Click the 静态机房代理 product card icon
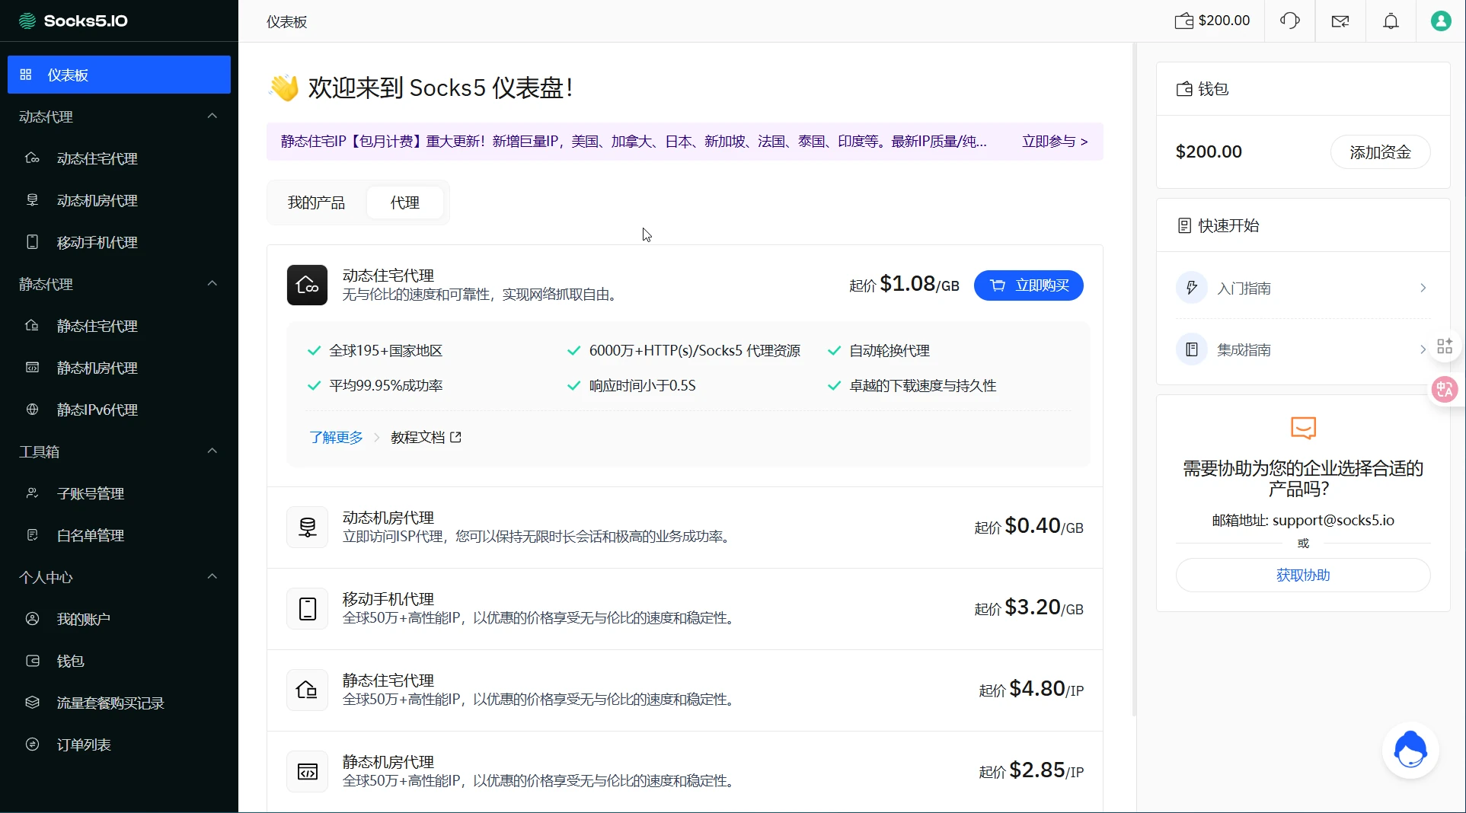Screen dimensions: 1466x813 coord(307,771)
